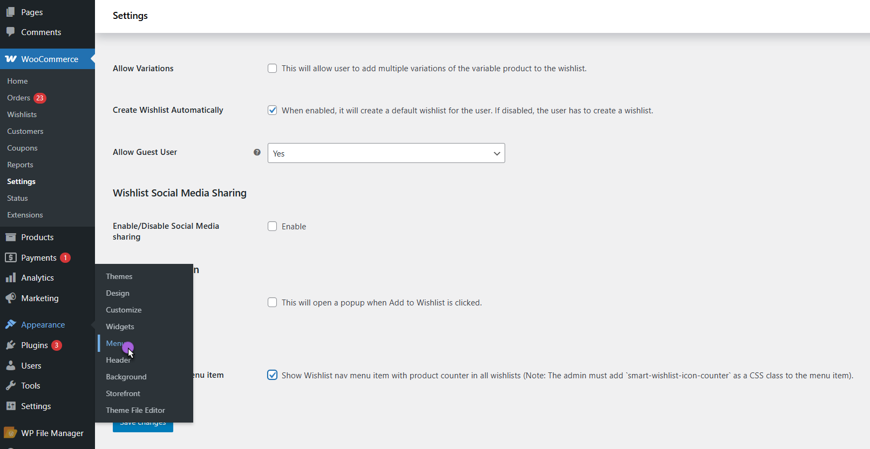Click the Marketing megaphone icon
Viewport: 870px width, 449px height.
(x=11, y=298)
